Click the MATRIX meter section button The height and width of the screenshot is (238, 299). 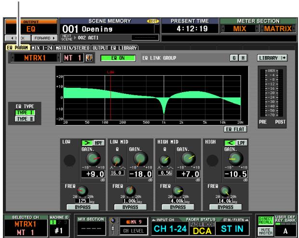[x=278, y=29]
